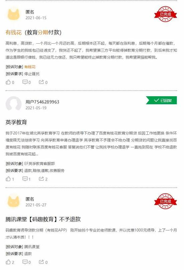Open the 英孚教育 complaint title
The image size is (184, 270).
pyautogui.click(x=16, y=122)
